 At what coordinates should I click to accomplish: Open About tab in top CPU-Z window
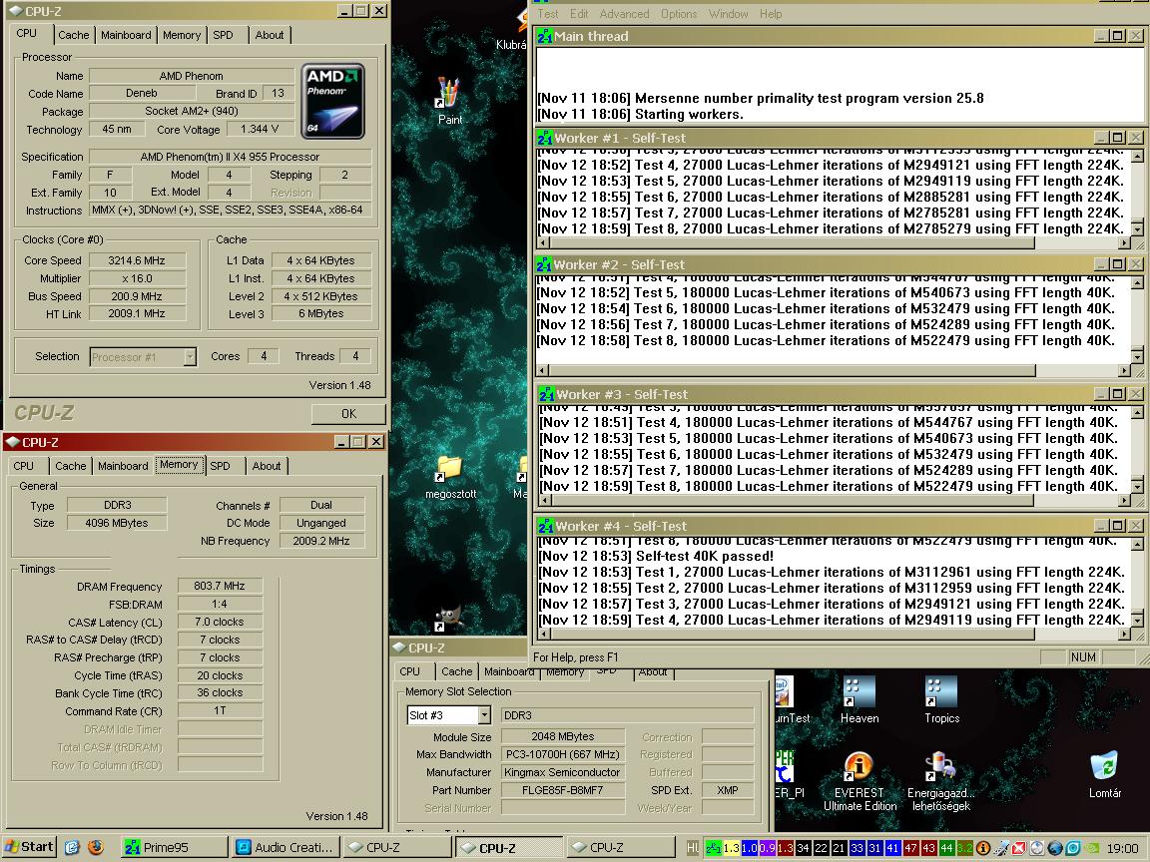[x=270, y=35]
